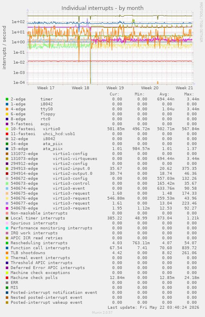This screenshot has height=317, width=205.
Task: Click the graph title Individual interrupts - by month
Action: pos(102,8)
